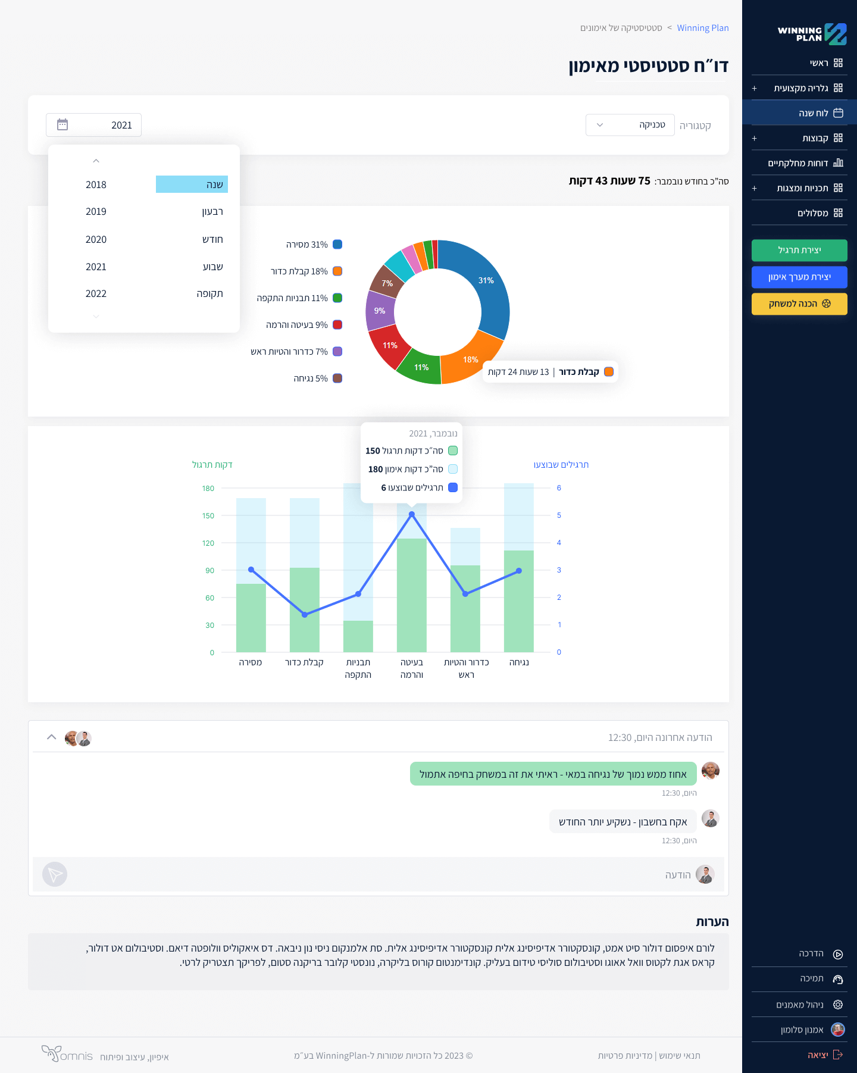857x1073 pixels.
Task: Toggle the נגיחה 5% legend checkbox
Action: [x=337, y=378]
